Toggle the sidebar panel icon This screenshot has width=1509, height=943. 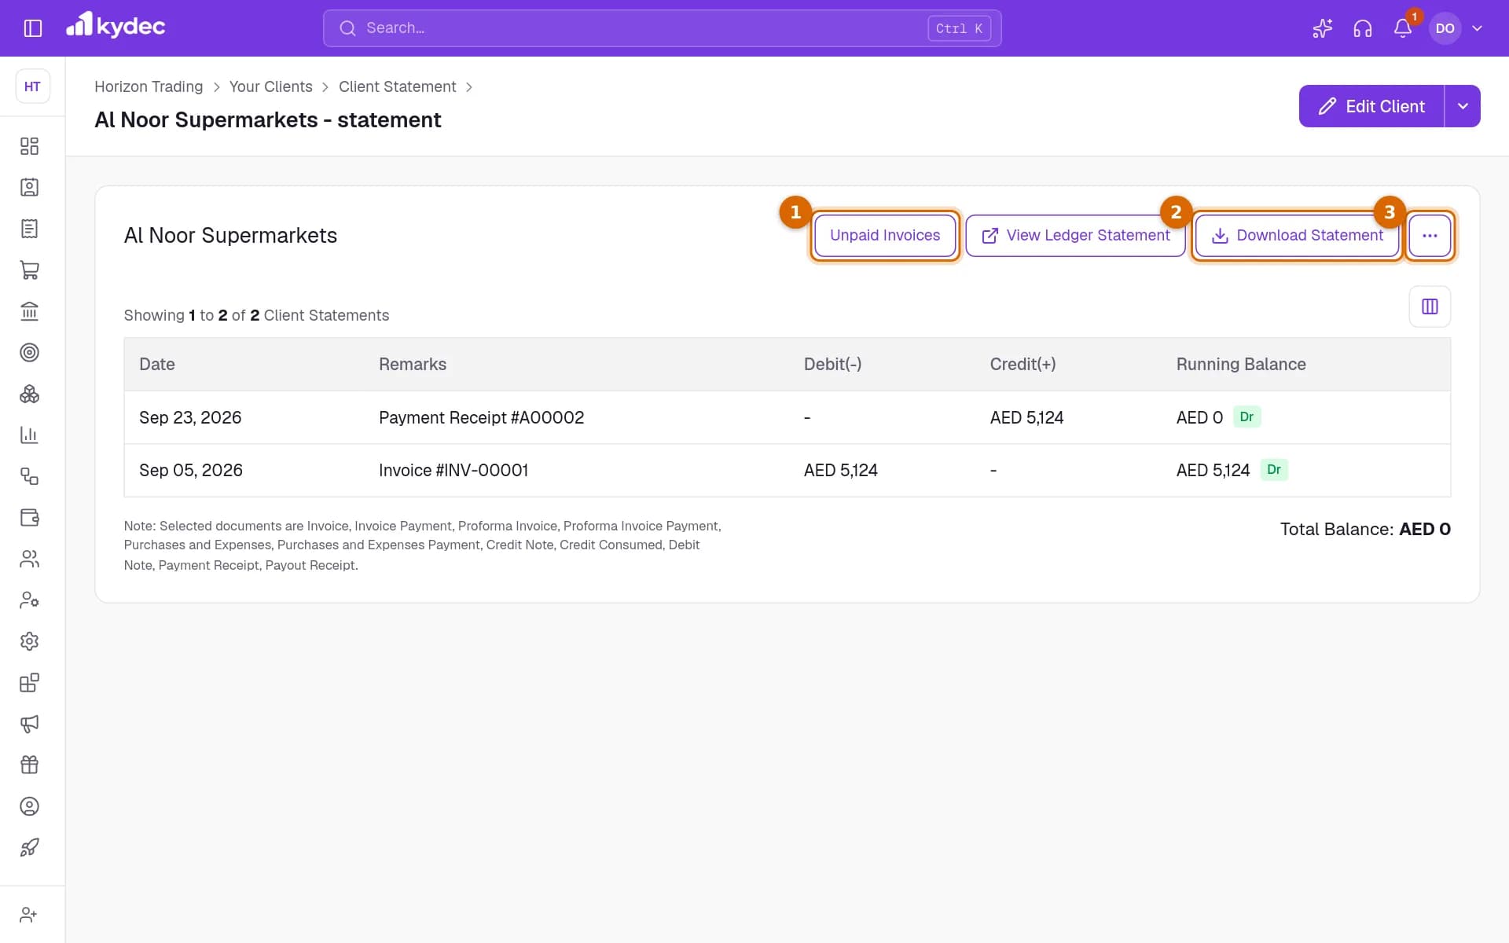tap(33, 28)
